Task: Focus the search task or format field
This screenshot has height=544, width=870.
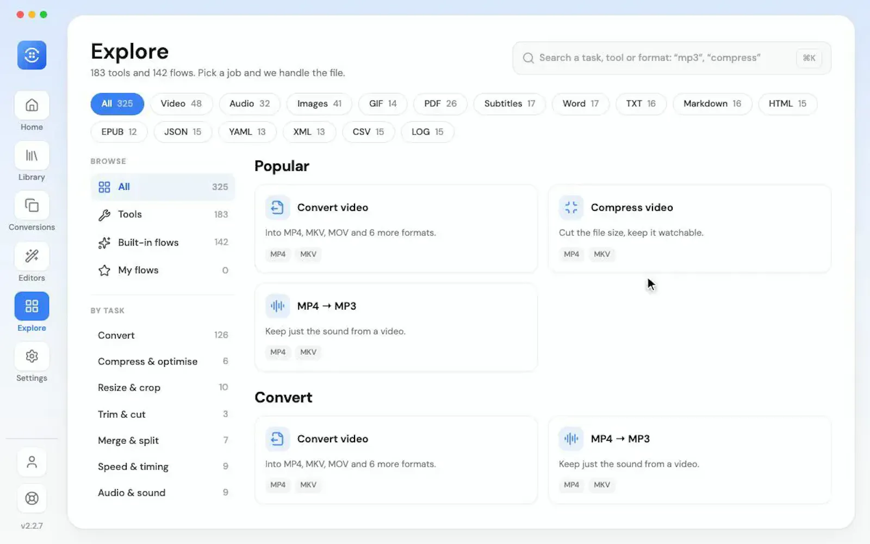Action: [x=672, y=58]
